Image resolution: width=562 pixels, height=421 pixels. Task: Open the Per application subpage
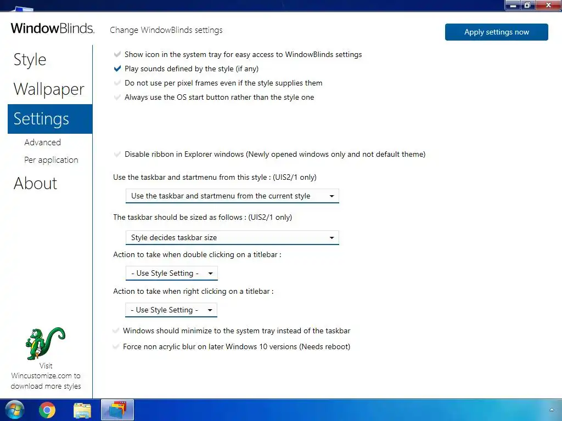[x=51, y=160]
